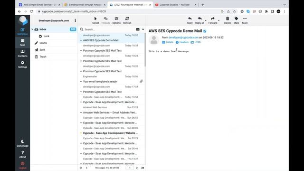Open Chrome extensions puzzle icon
This screenshot has width=304, height=171.
(266, 11)
